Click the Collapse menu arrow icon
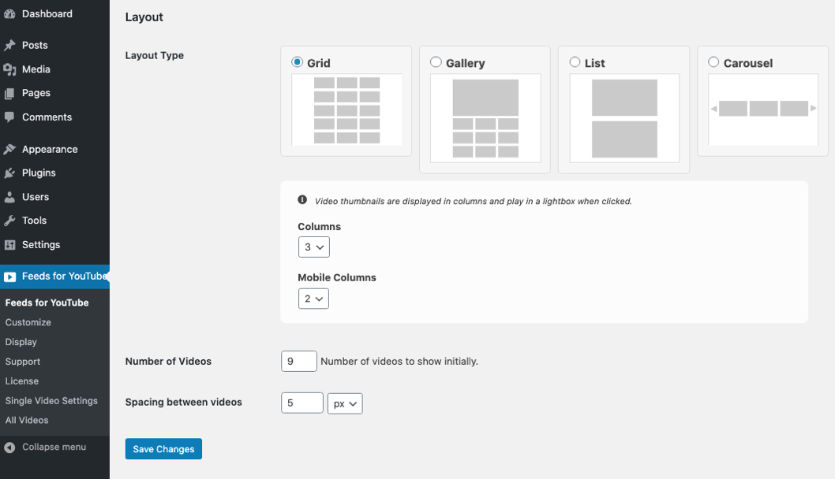This screenshot has width=835, height=479. [x=9, y=447]
